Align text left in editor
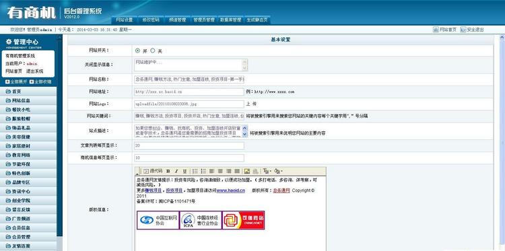This screenshot has width=505, height=251. click(x=212, y=171)
